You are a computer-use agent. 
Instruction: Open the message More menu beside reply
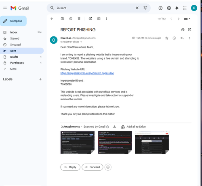click(x=189, y=38)
